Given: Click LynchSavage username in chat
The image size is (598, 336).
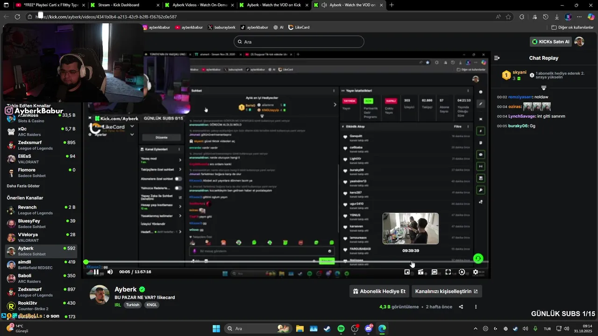Looking at the screenshot, I should 522,116.
